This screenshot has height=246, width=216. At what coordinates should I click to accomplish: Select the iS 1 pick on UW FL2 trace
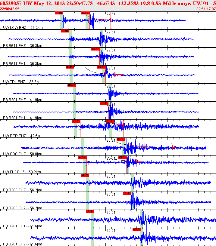(123, 157)
